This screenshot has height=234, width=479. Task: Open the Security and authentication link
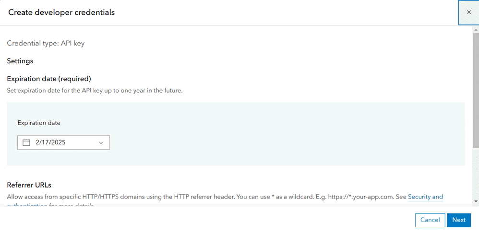coord(425,197)
